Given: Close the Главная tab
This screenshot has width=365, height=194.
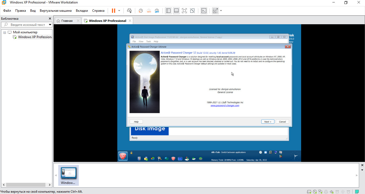Looking at the screenshot, I should (x=78, y=21).
